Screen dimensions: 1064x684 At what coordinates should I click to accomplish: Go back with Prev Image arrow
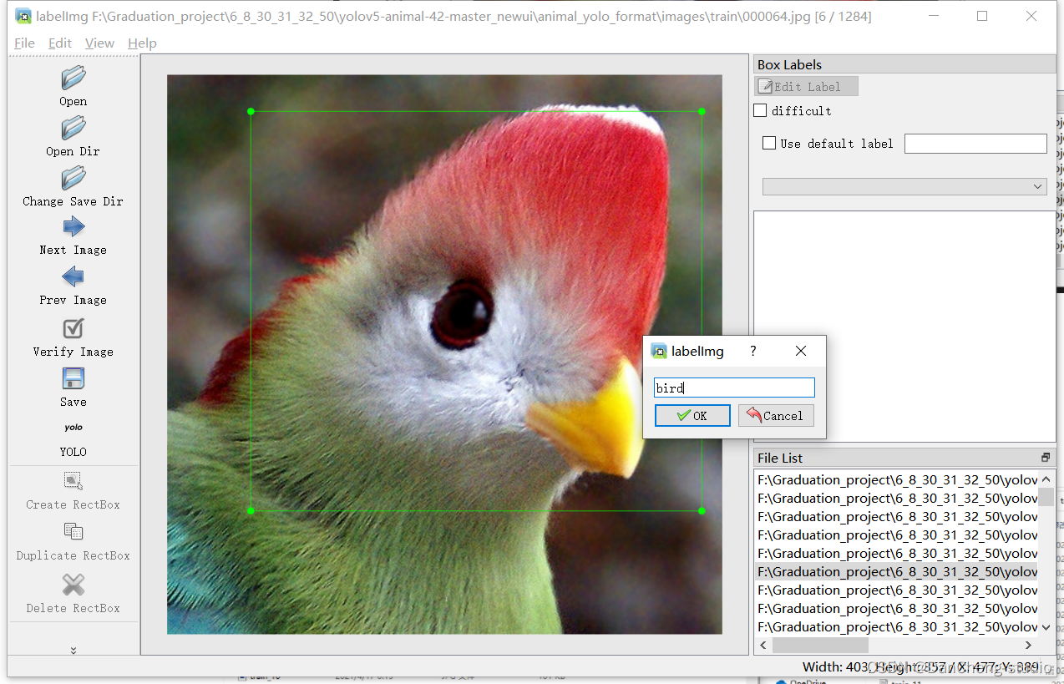coord(73,276)
